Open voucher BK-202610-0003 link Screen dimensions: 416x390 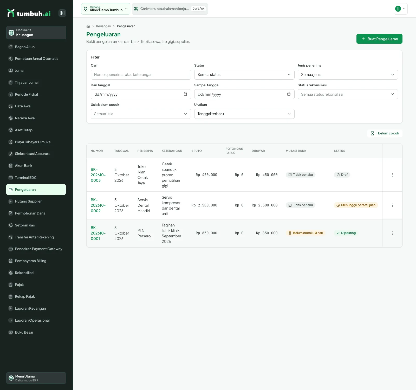tap(98, 175)
